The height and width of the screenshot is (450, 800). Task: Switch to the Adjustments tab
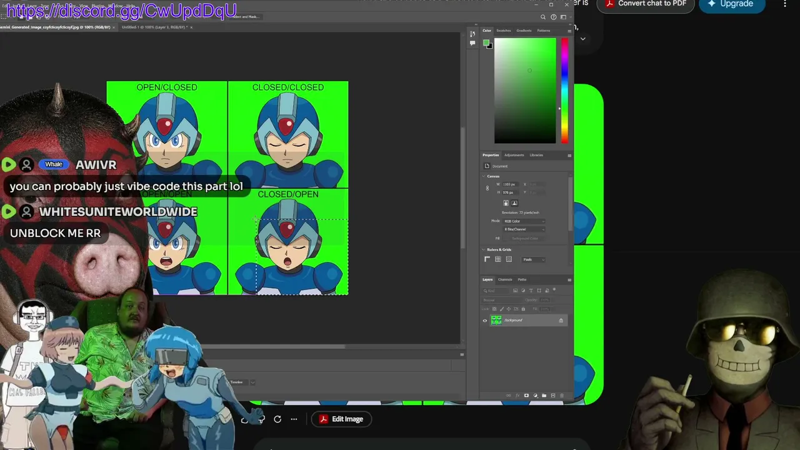point(514,155)
